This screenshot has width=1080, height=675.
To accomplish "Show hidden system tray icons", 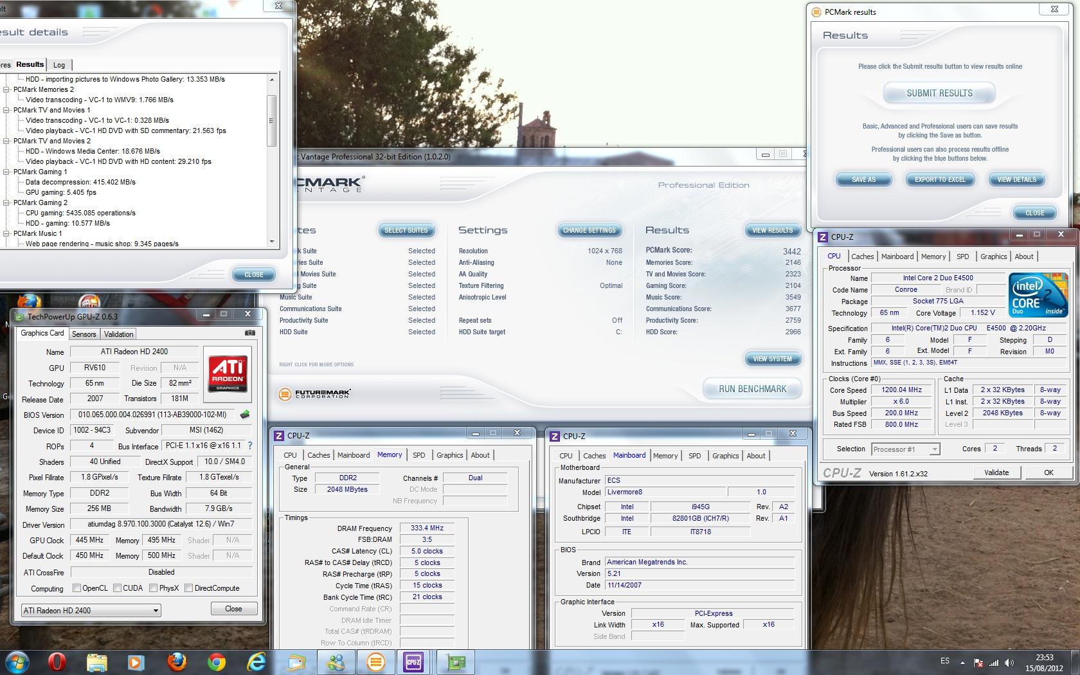I will (962, 663).
